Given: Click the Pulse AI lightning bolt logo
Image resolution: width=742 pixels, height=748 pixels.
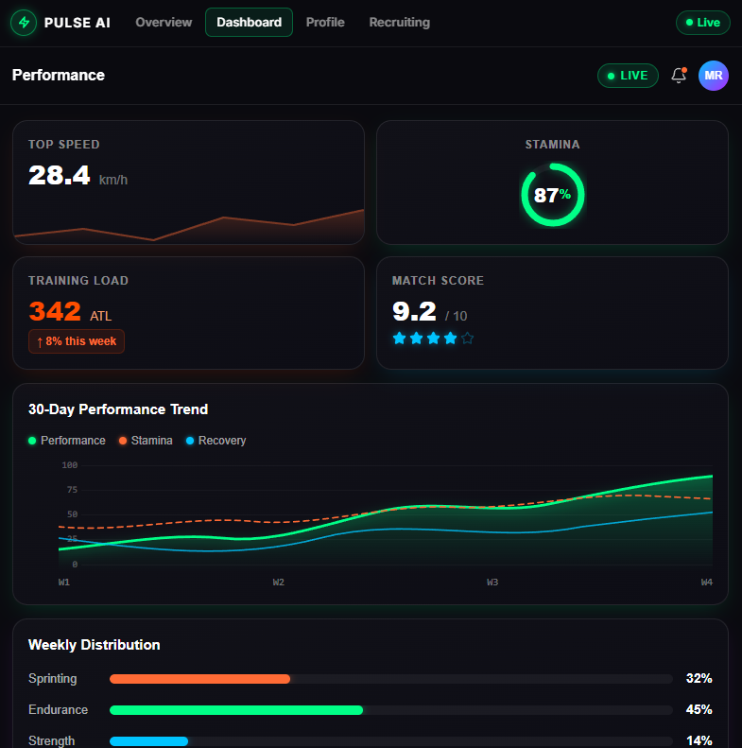Looking at the screenshot, I should click(x=24, y=23).
